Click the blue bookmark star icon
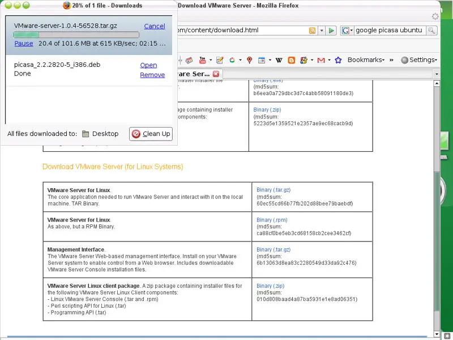453x340 pixels. (338, 60)
